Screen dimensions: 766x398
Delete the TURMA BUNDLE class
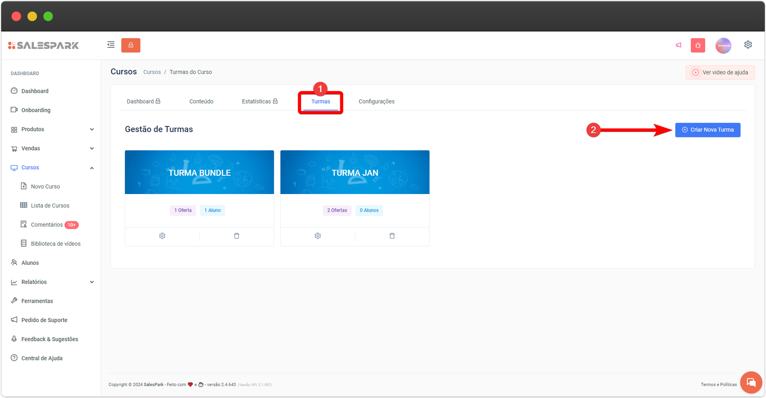(237, 236)
